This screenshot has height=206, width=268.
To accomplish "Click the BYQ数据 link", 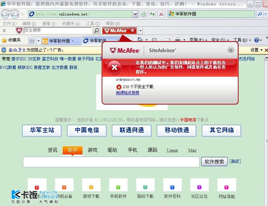I will [8, 68].
